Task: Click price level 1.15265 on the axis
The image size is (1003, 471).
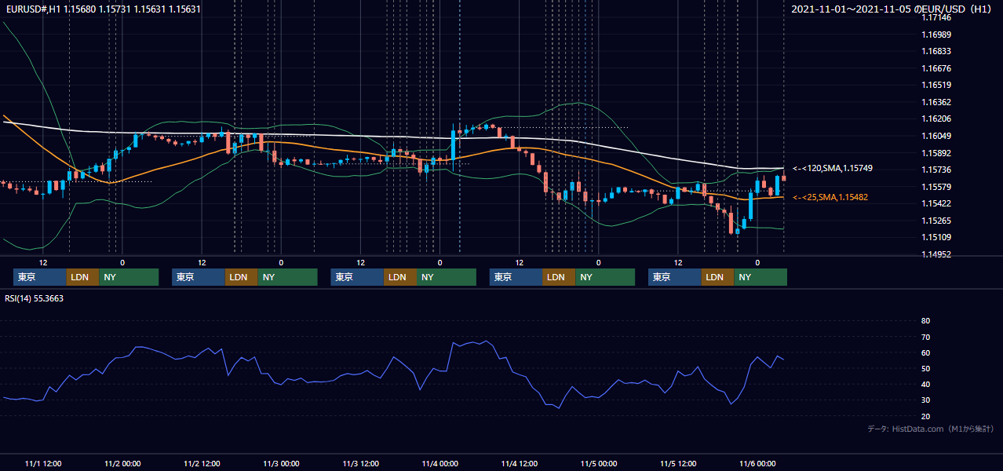Action: [936, 221]
